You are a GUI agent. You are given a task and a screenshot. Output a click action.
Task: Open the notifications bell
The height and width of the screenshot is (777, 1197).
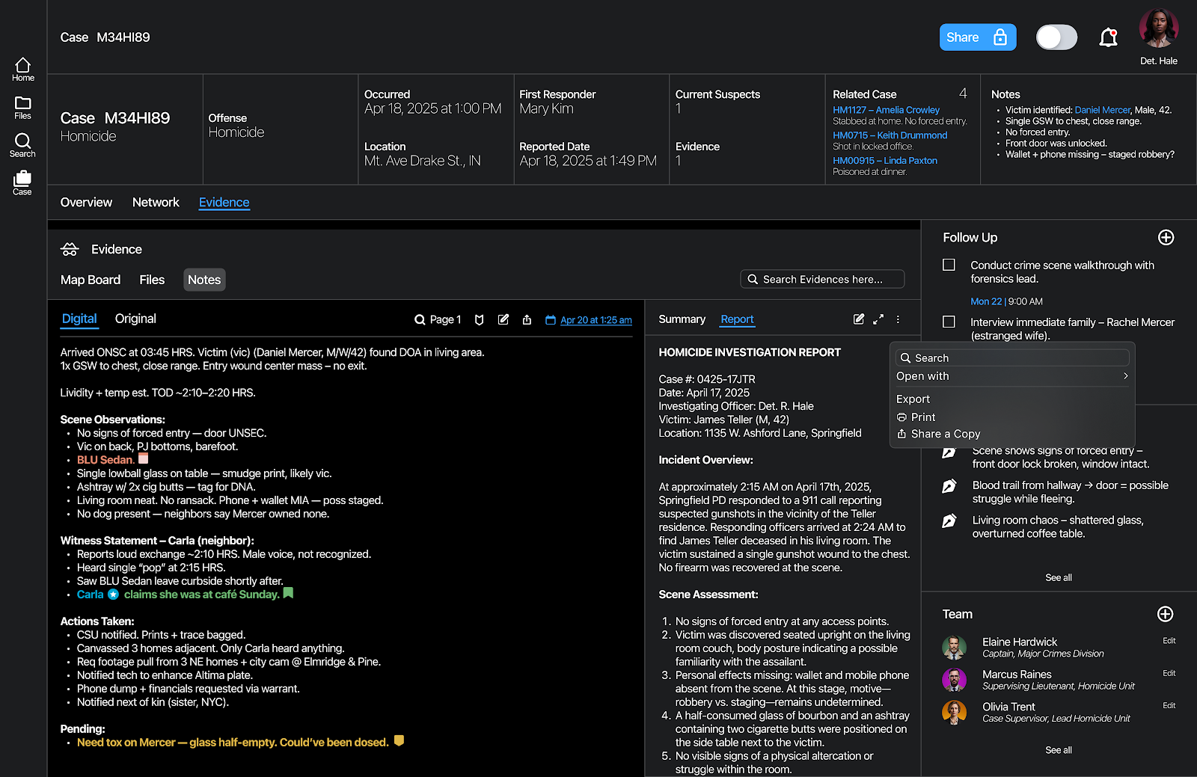click(1108, 37)
